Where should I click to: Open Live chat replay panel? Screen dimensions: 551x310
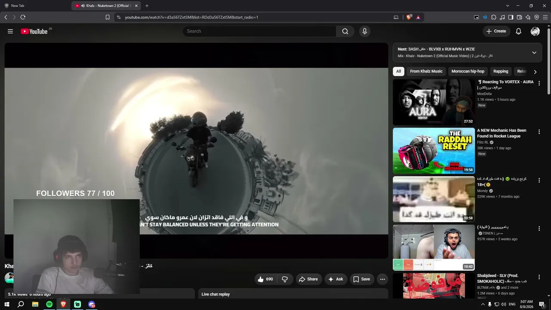293,294
